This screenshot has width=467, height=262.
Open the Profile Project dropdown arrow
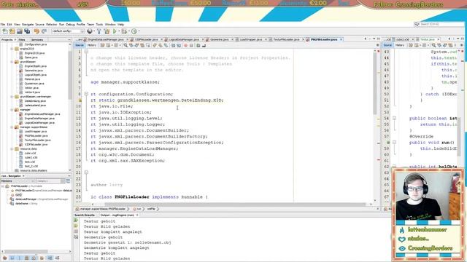[139, 31]
